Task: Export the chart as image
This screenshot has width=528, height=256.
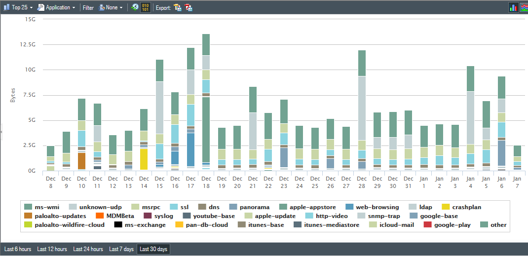Action: pyautogui.click(x=178, y=7)
